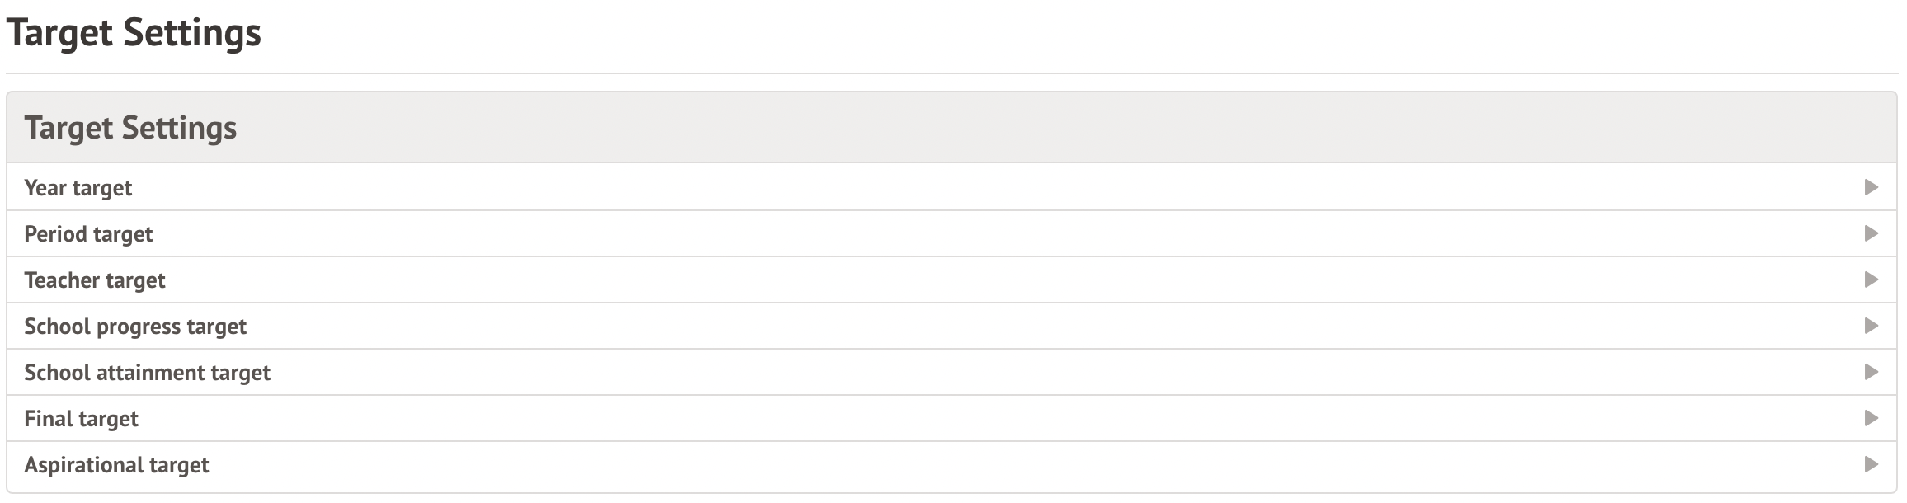Click the Period target label

88,234
